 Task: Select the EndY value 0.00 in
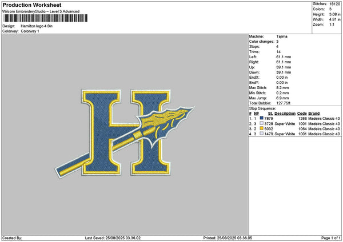tap(282, 83)
